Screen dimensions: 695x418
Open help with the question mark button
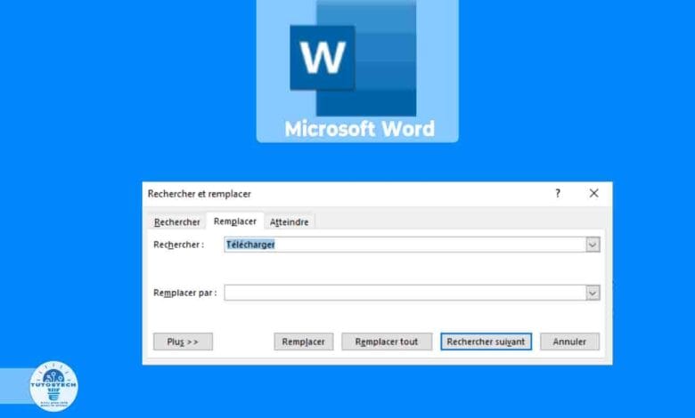click(558, 193)
